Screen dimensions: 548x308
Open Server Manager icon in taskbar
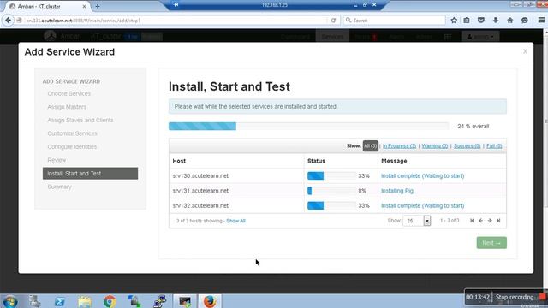tap(34, 301)
